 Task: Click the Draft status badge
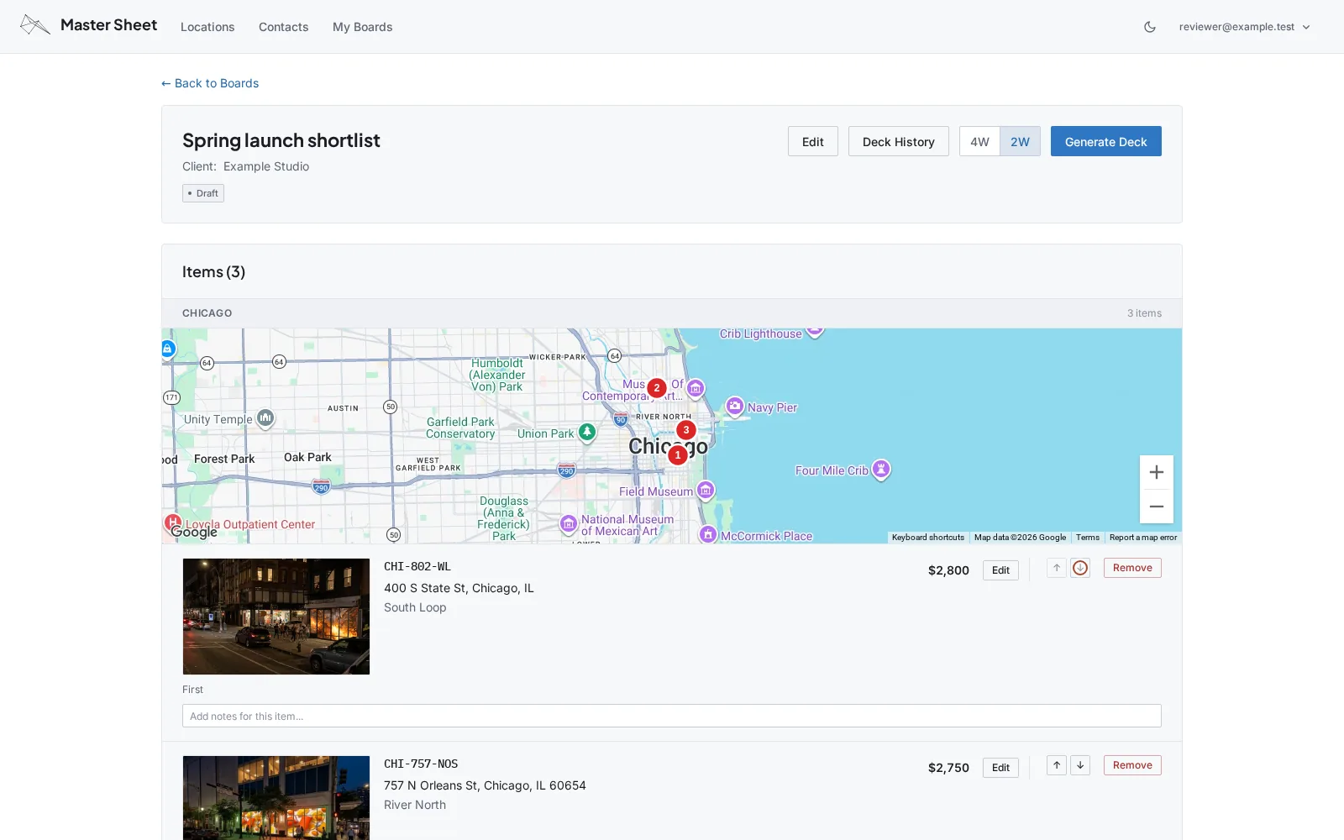point(203,193)
